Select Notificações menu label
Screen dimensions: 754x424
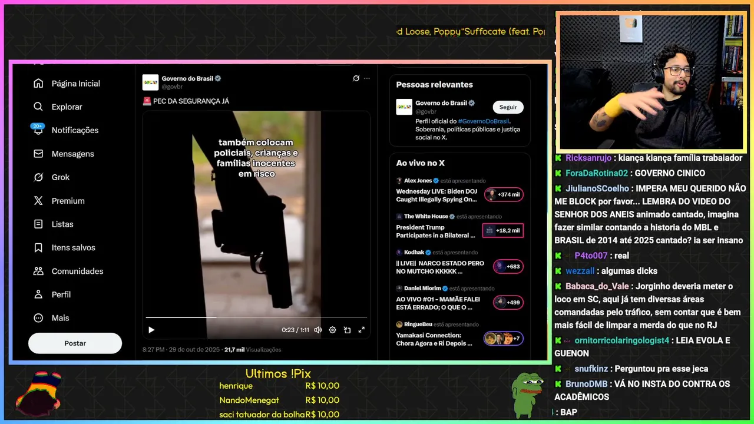[75, 130]
